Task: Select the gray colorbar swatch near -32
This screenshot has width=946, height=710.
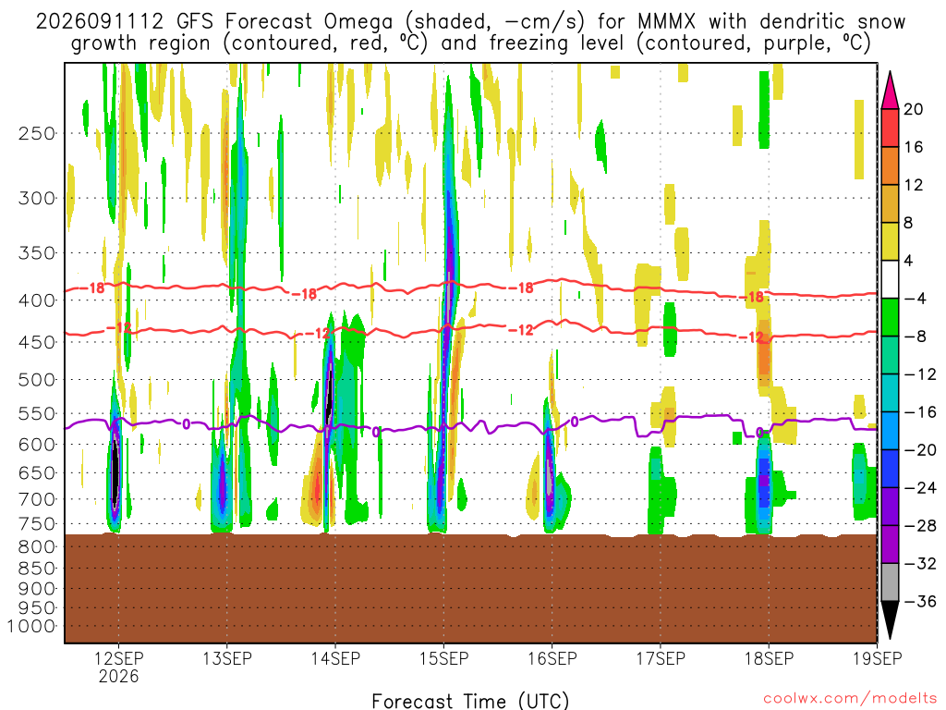Action: tap(890, 582)
